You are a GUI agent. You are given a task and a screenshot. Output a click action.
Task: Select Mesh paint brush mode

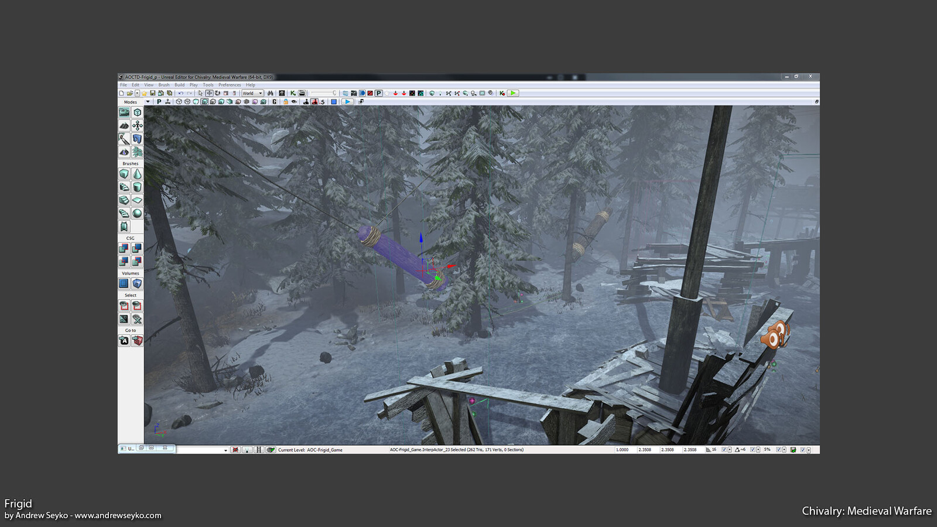[124, 139]
